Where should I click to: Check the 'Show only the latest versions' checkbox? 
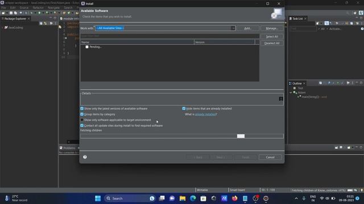[82, 108]
